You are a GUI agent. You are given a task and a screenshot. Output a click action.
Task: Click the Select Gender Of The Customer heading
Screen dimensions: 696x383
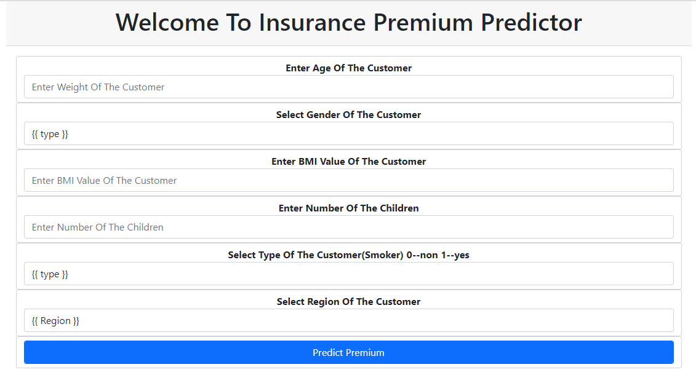coord(348,114)
